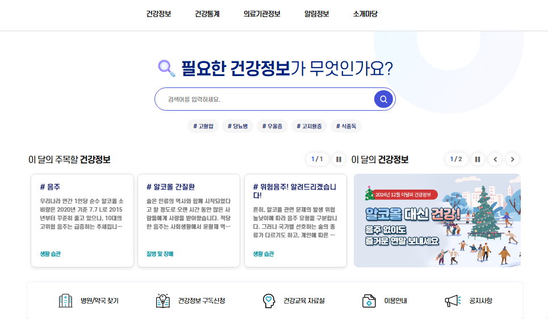Click the lightbulb book subscription icon
The image size is (548, 319).
coord(163,300)
